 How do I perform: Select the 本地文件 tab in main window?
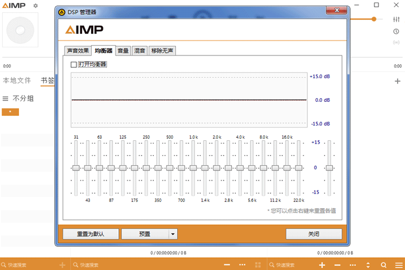[x=17, y=81]
